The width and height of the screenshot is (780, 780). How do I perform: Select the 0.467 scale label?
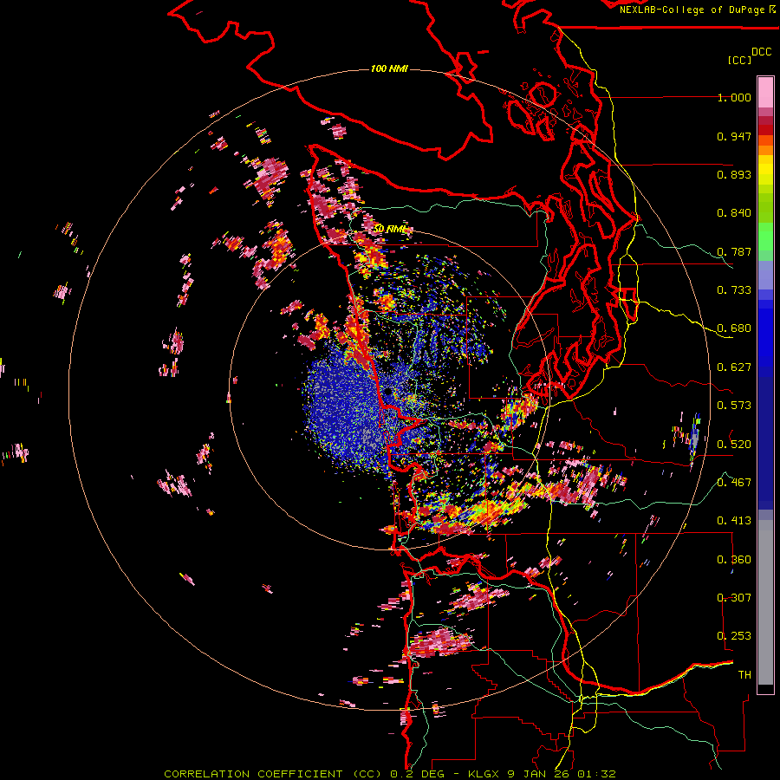734,482
